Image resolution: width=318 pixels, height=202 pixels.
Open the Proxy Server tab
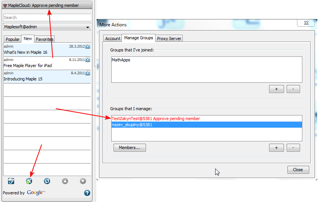coord(169,38)
